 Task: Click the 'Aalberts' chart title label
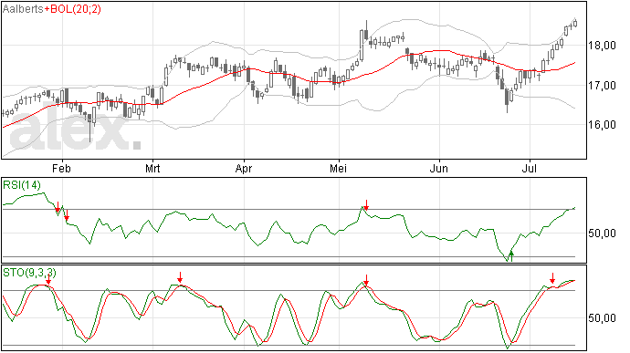[x=23, y=9]
